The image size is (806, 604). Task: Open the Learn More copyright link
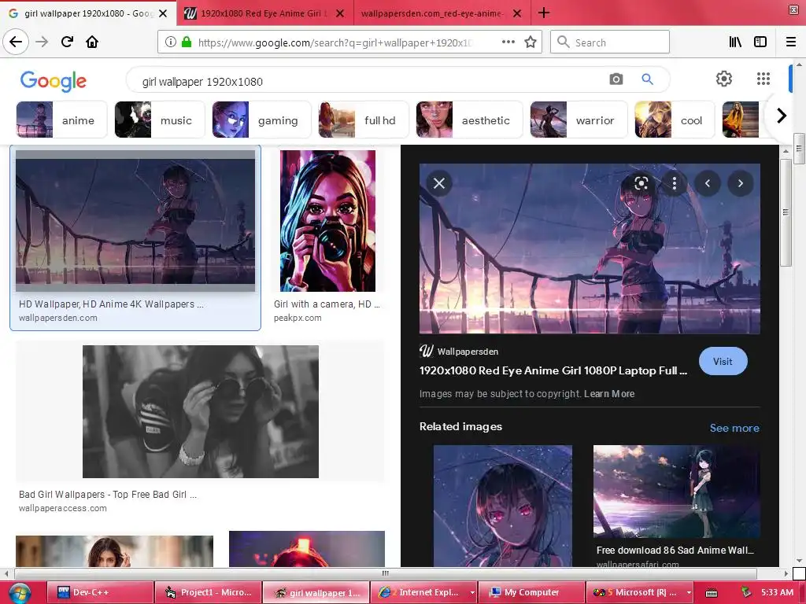pos(609,394)
